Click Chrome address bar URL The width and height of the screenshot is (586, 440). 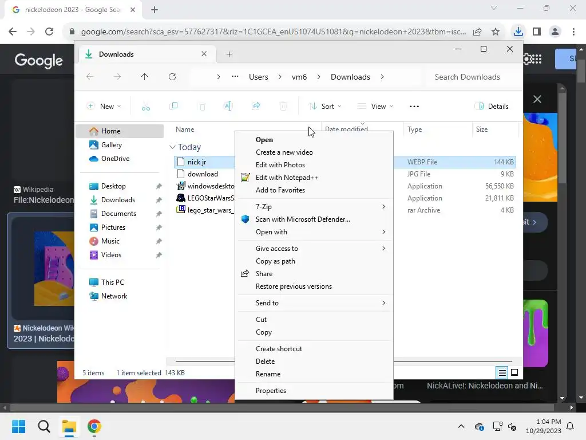273,32
